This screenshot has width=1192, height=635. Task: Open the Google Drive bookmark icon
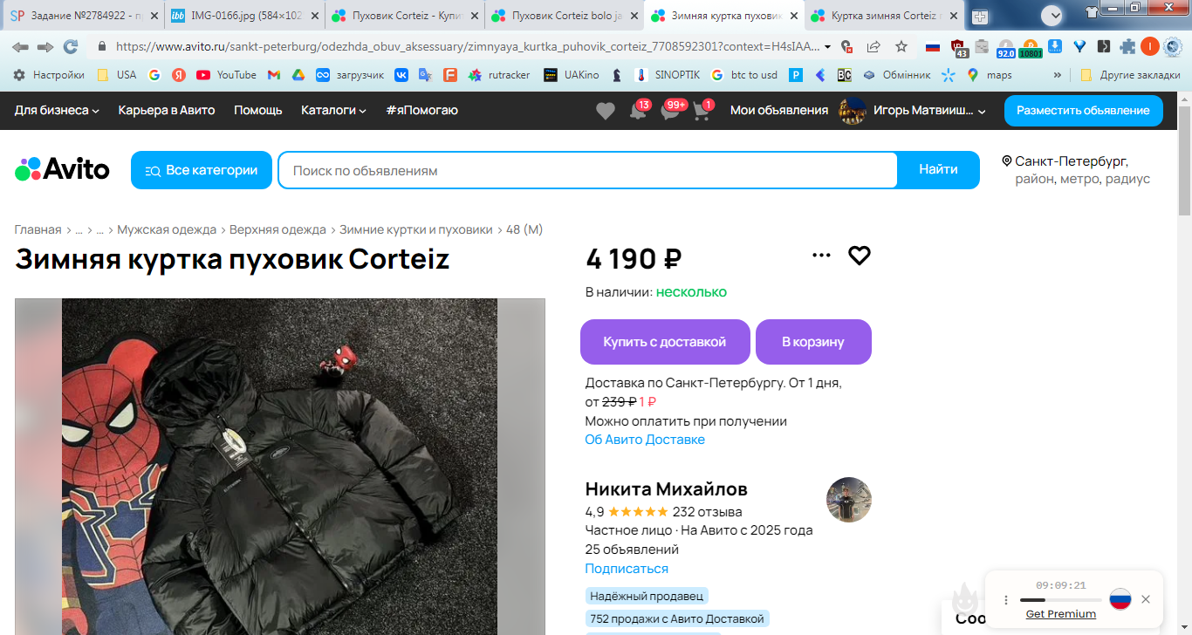pos(298,75)
